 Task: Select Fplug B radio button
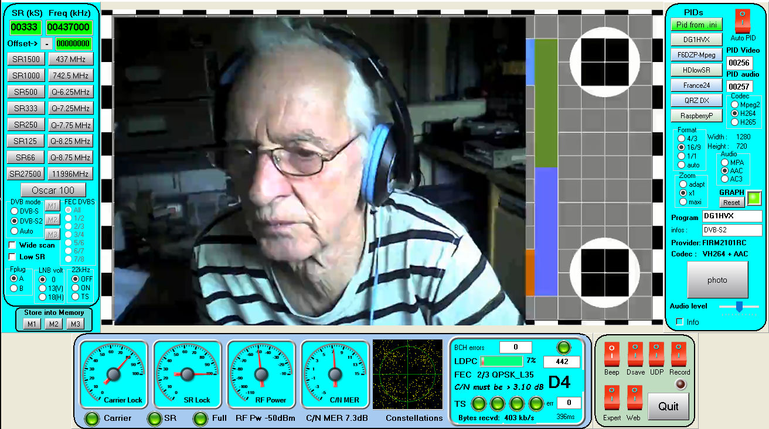click(14, 288)
